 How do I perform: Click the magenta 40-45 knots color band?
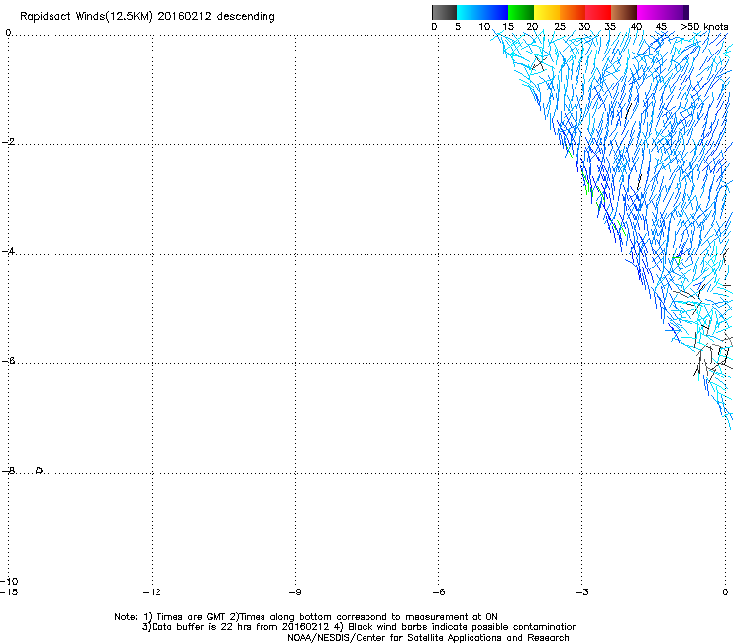[x=650, y=12]
